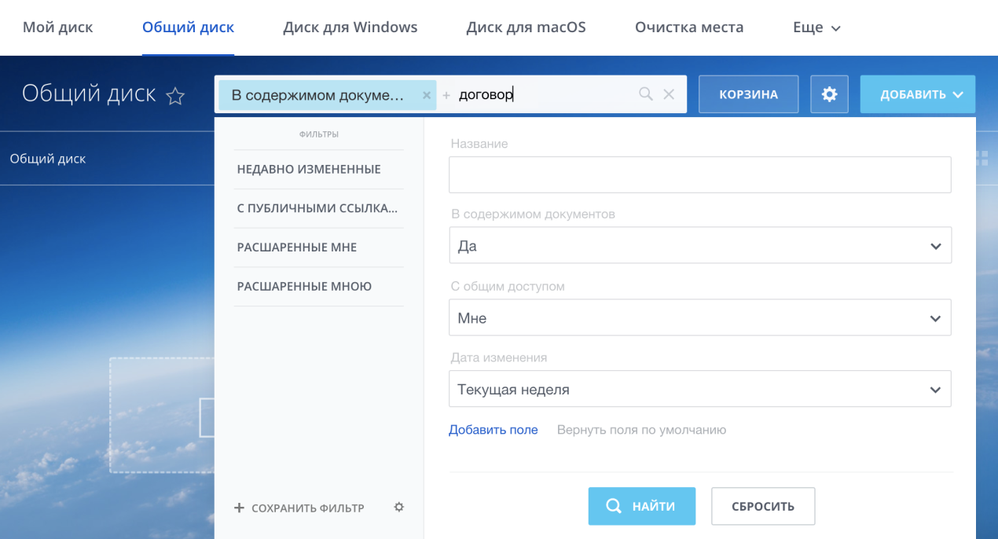The height and width of the screenshot is (539, 998).
Task: Focus the Название input field
Action: point(699,174)
